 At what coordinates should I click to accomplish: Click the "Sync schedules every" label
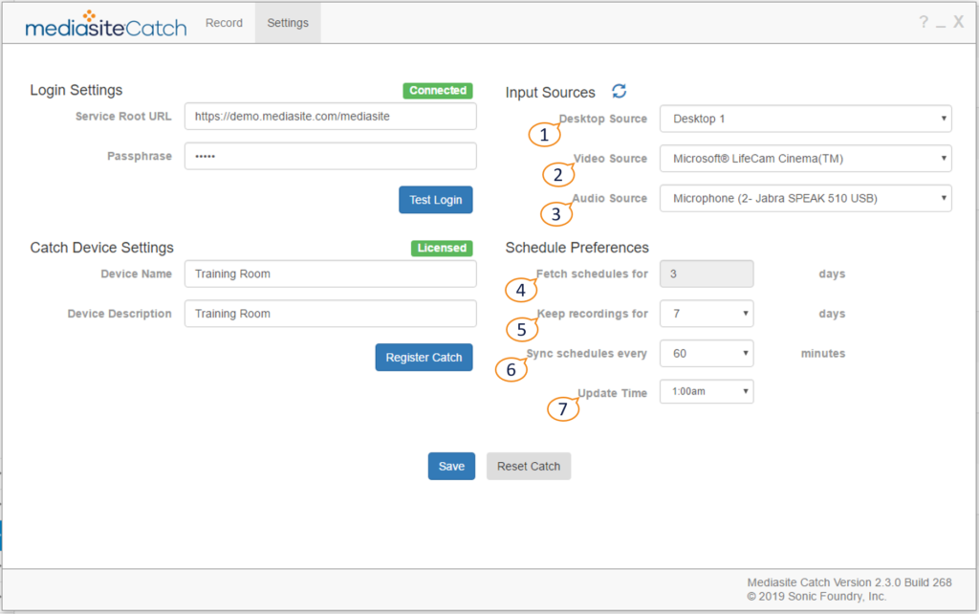(x=586, y=354)
